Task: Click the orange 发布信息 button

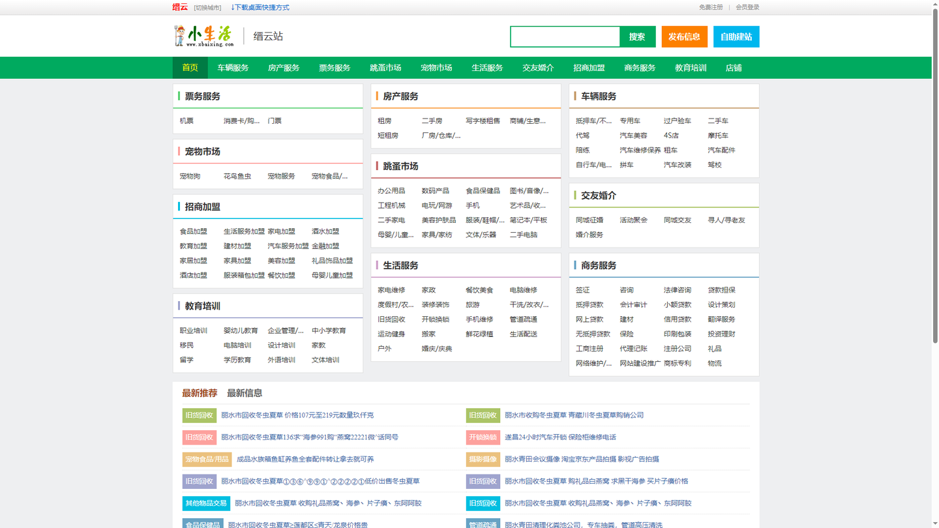Action: [684, 37]
